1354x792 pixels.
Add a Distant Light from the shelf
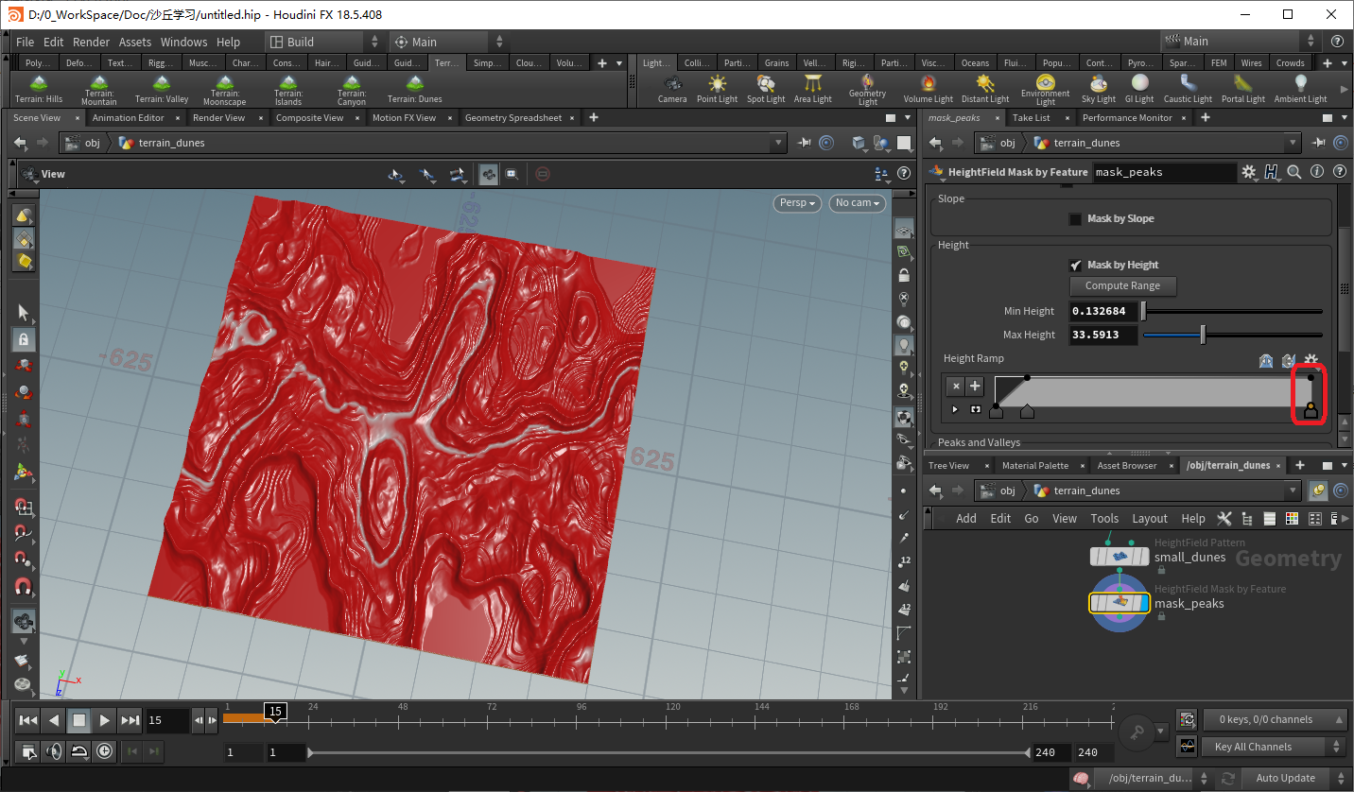(x=985, y=90)
